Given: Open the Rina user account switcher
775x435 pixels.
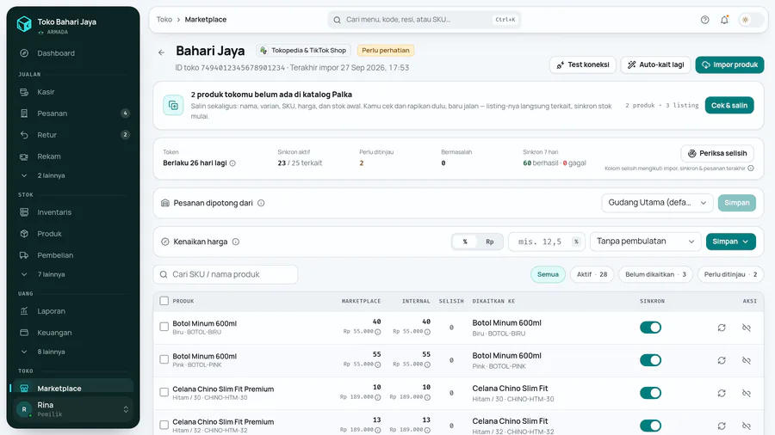Looking at the screenshot, I should (73, 409).
